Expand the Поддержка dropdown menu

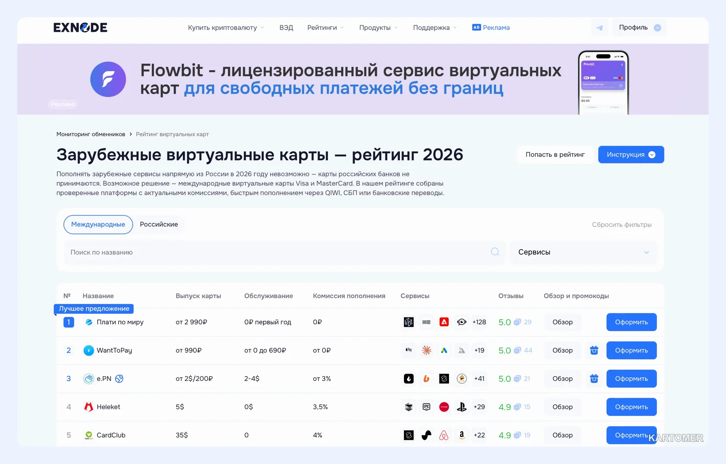pyautogui.click(x=435, y=28)
